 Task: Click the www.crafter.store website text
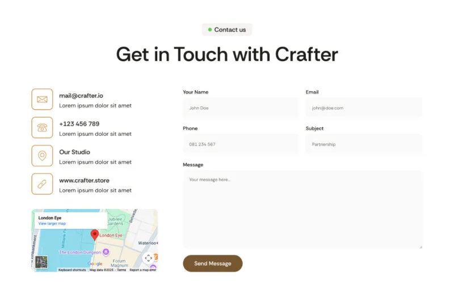click(84, 180)
